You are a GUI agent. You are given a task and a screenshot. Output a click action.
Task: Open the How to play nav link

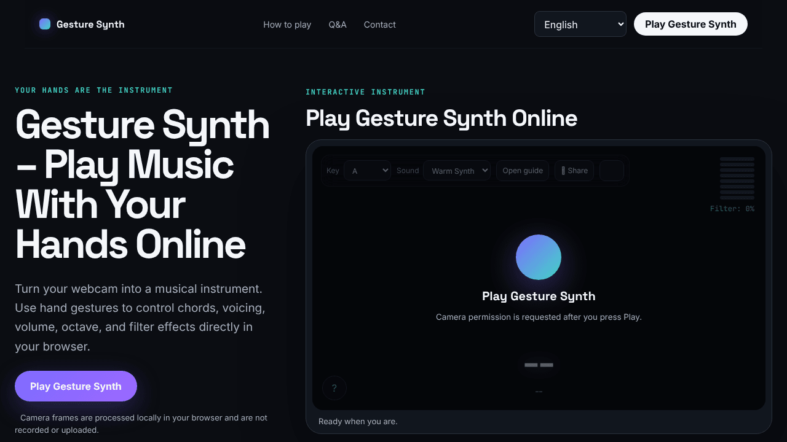(287, 25)
